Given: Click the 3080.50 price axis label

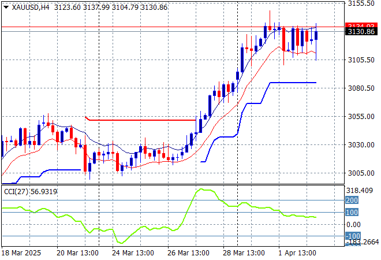Looking at the screenshot, I should [x=362, y=88].
